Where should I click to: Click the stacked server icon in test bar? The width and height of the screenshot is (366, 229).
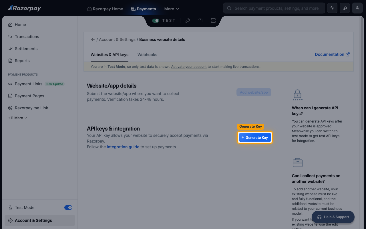[x=213, y=21]
